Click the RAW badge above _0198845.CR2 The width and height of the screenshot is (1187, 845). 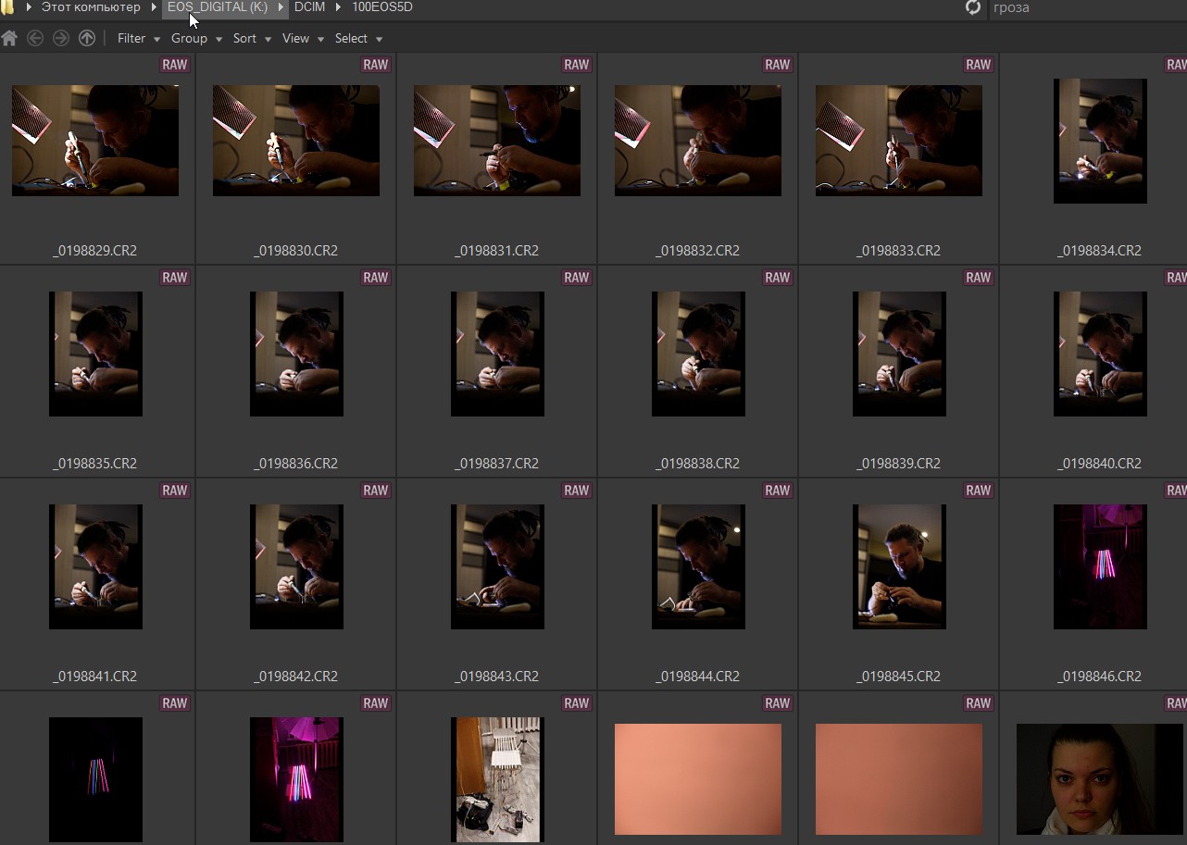(x=978, y=491)
